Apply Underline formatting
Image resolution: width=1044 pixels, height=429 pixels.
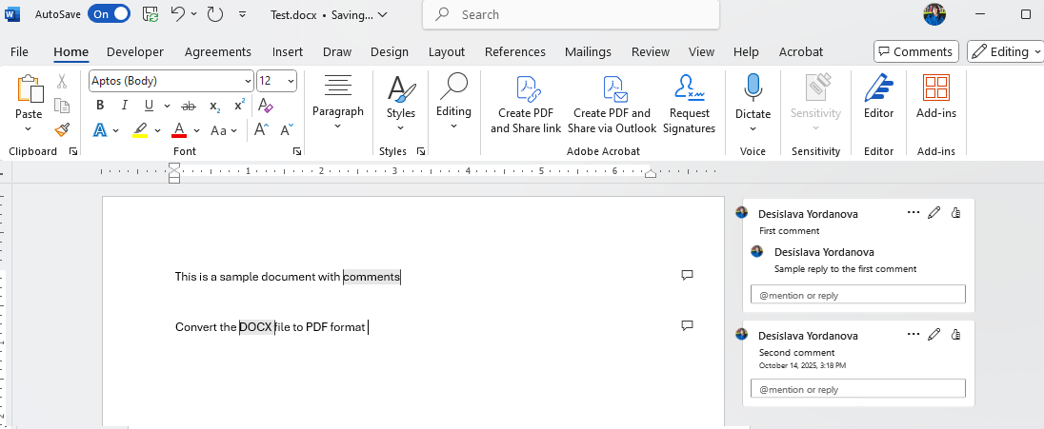click(x=149, y=105)
